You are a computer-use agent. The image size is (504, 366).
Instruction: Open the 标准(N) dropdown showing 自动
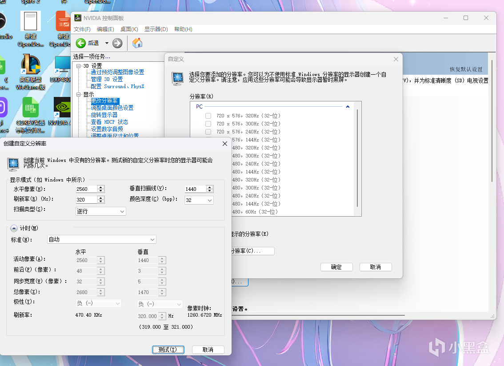(102, 239)
